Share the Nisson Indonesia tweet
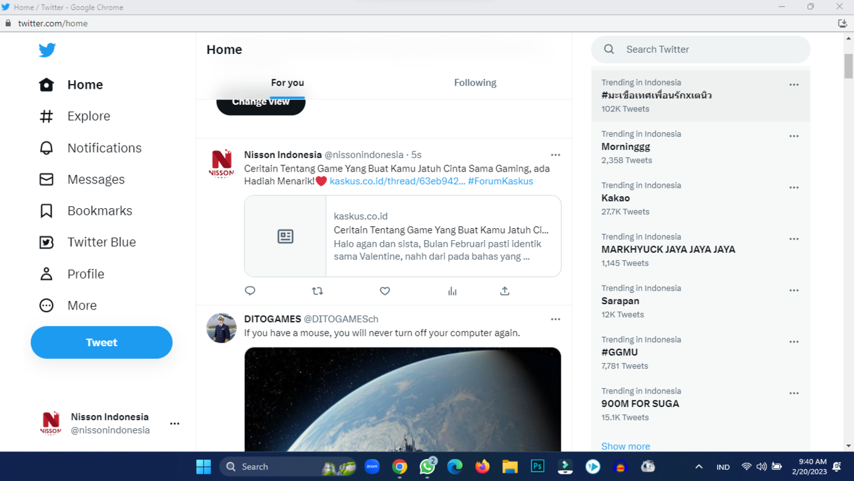The height and width of the screenshot is (481, 854). tap(505, 291)
